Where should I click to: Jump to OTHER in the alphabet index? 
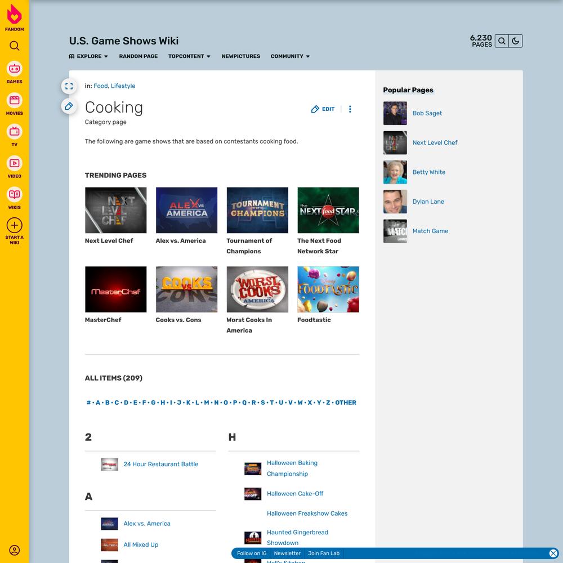click(346, 403)
